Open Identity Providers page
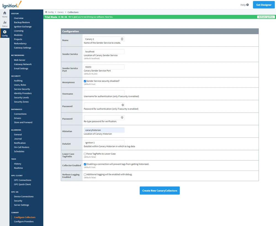Viewport: 276px width, 226px height. tap(23, 93)
